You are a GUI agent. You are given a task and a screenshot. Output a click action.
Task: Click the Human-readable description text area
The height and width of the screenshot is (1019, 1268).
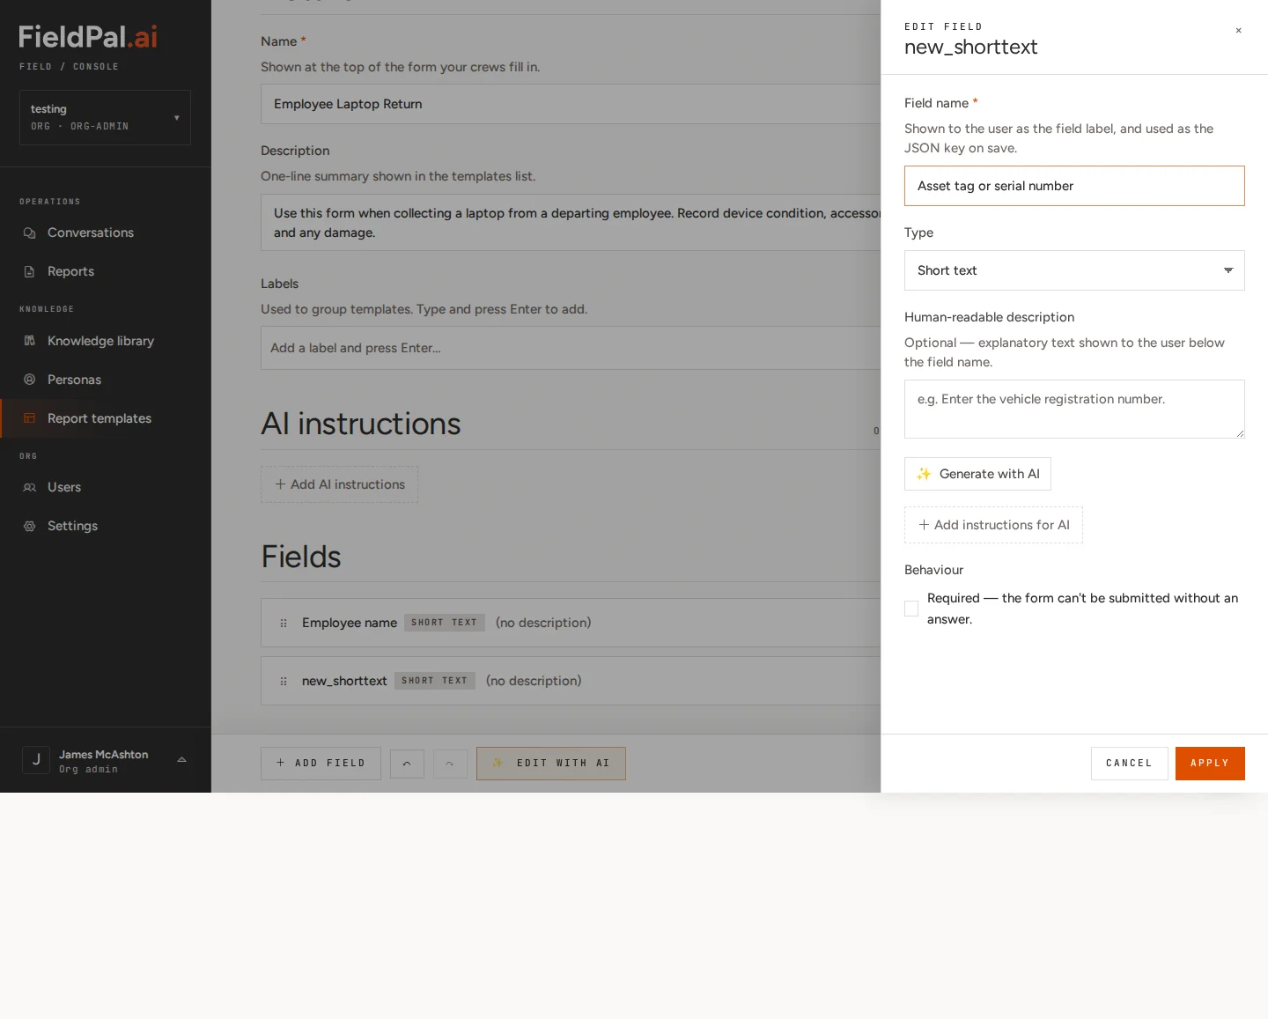pos(1074,410)
